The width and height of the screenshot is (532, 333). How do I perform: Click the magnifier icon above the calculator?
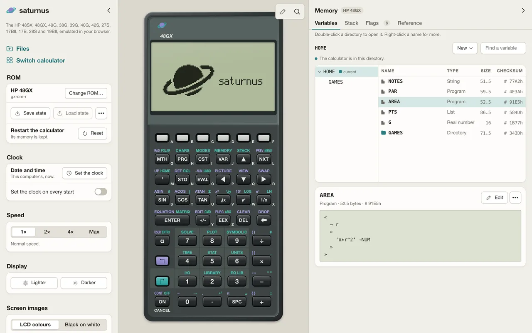point(297,12)
